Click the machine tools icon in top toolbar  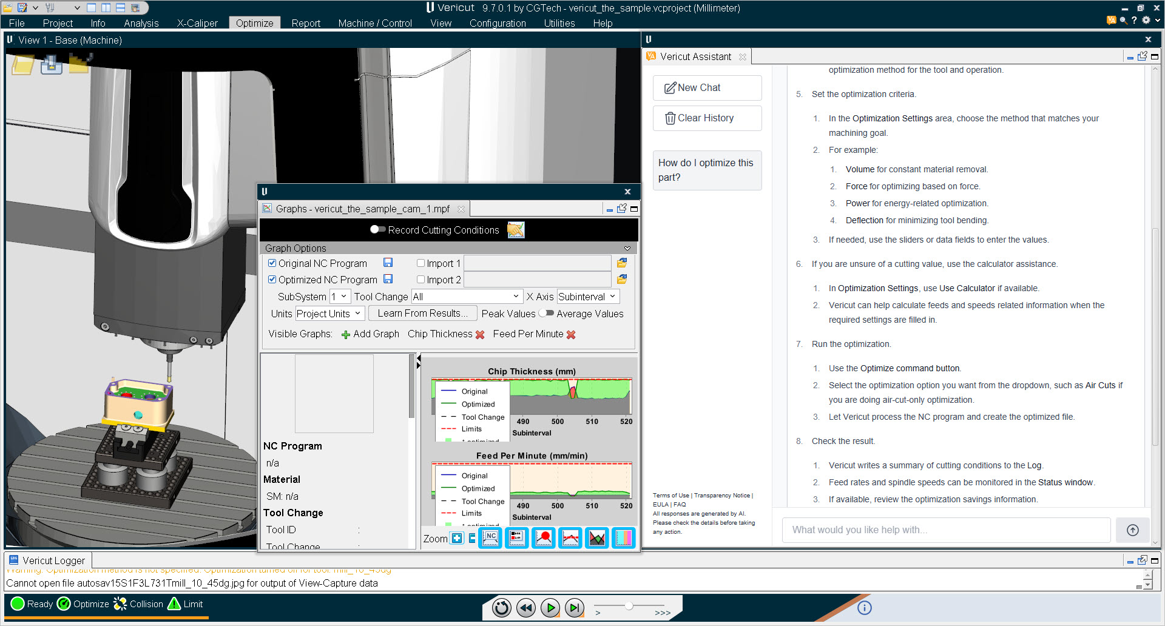tap(50, 8)
